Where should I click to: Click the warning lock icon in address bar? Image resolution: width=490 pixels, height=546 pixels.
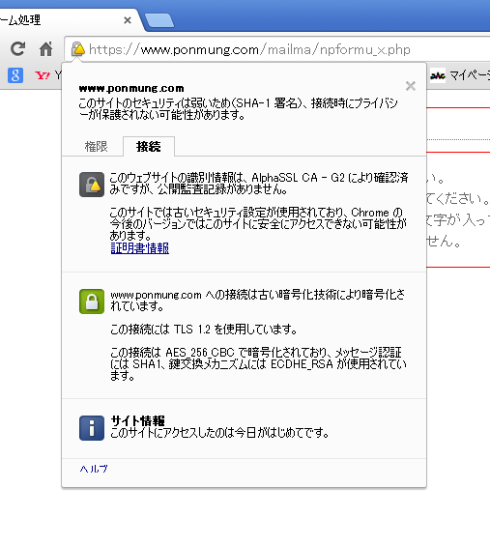(x=78, y=49)
